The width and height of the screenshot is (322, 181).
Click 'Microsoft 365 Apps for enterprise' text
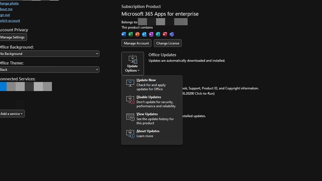point(160,14)
